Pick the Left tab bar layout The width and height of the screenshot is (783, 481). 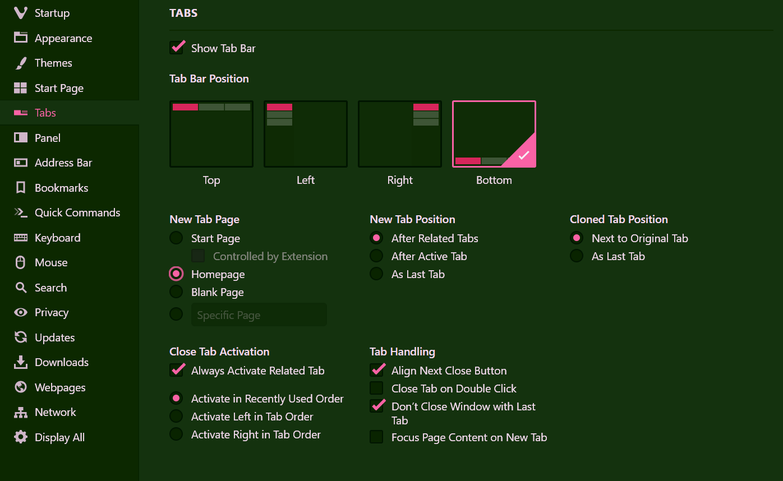click(306, 134)
